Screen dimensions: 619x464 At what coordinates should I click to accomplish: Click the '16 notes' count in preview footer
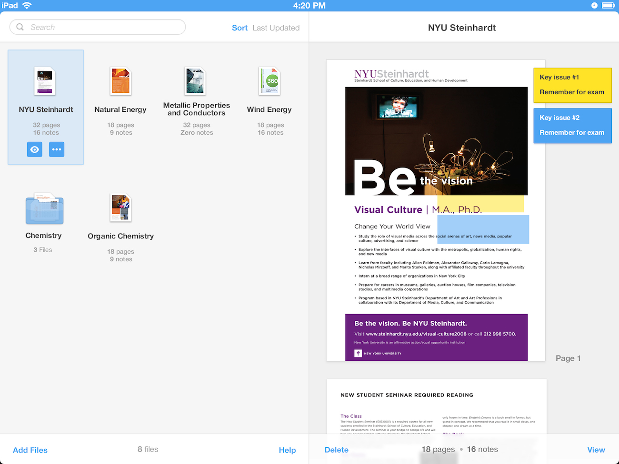tap(482, 449)
